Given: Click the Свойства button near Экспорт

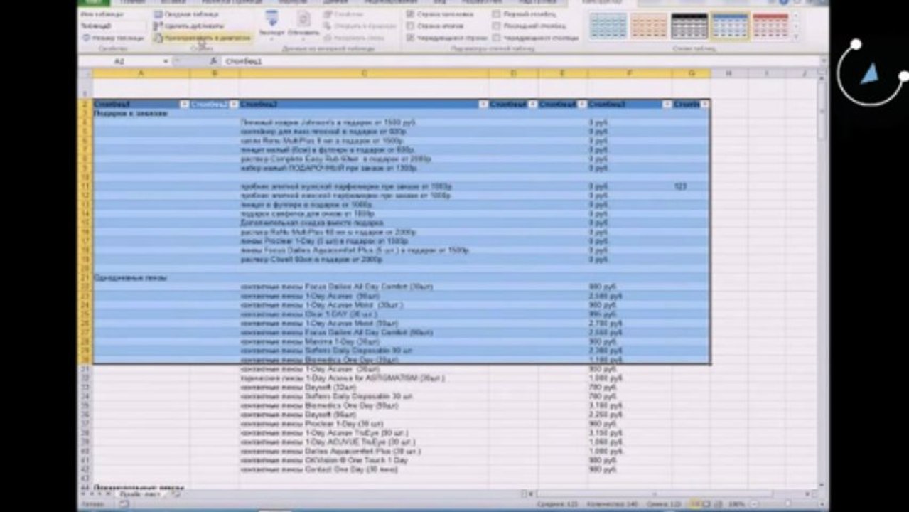Looking at the screenshot, I should (343, 14).
